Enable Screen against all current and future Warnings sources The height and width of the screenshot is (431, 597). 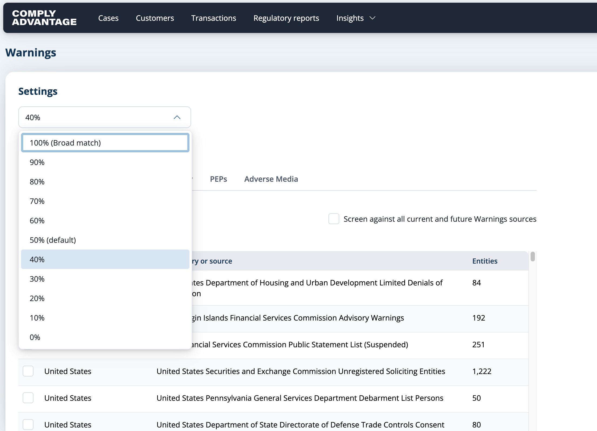(x=334, y=219)
